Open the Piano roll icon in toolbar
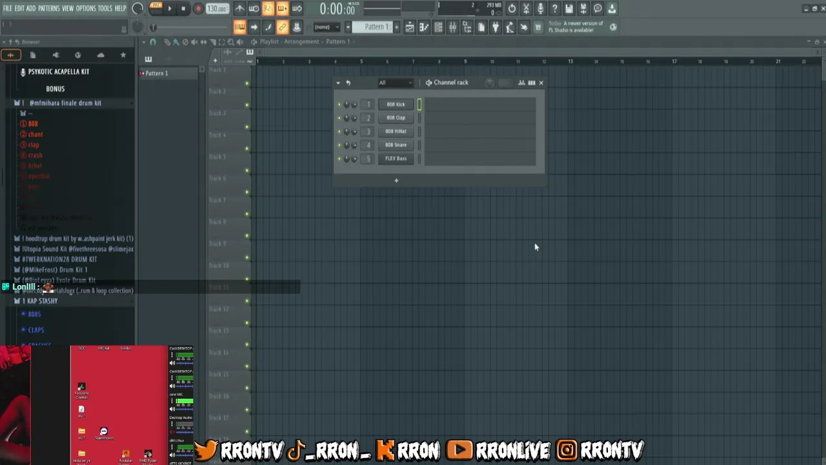Image resolution: width=826 pixels, height=465 pixels. click(x=424, y=27)
